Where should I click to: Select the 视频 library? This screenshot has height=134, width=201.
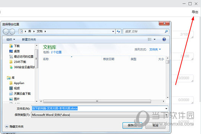tap(15, 88)
